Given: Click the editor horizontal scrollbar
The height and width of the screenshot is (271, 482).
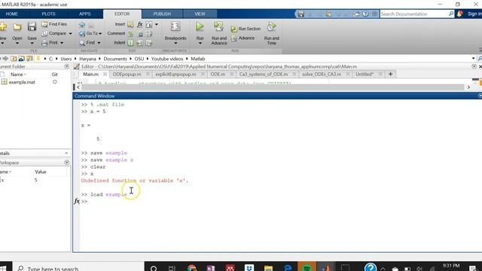Looking at the screenshot, I should 273,87.
